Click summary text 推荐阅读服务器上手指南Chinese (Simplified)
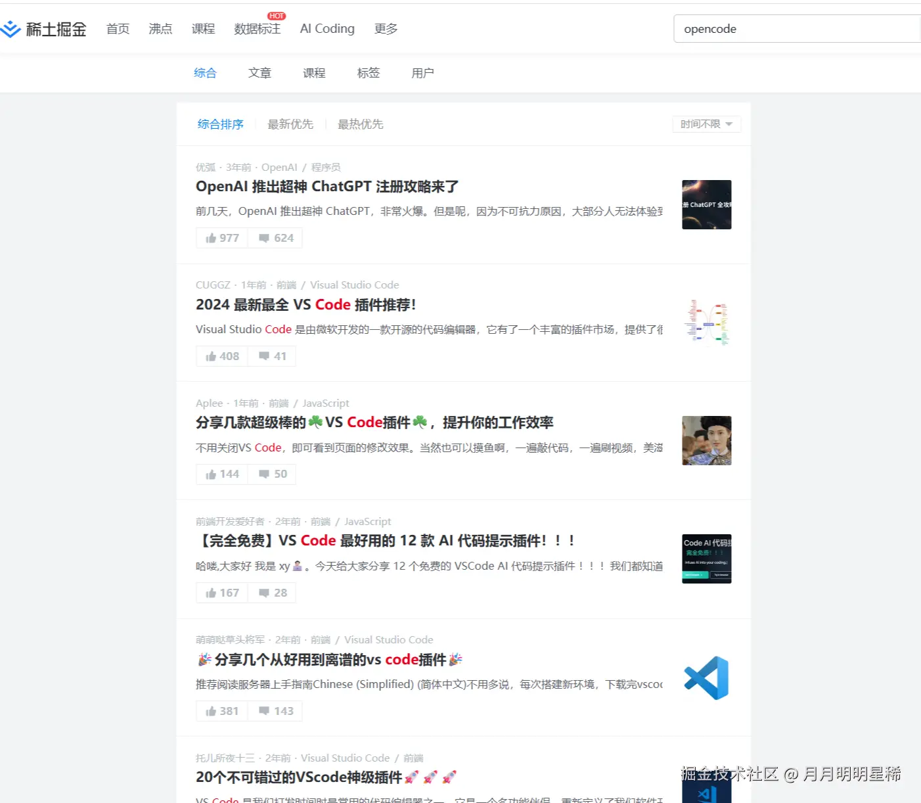Image resolution: width=921 pixels, height=803 pixels. tap(429, 684)
